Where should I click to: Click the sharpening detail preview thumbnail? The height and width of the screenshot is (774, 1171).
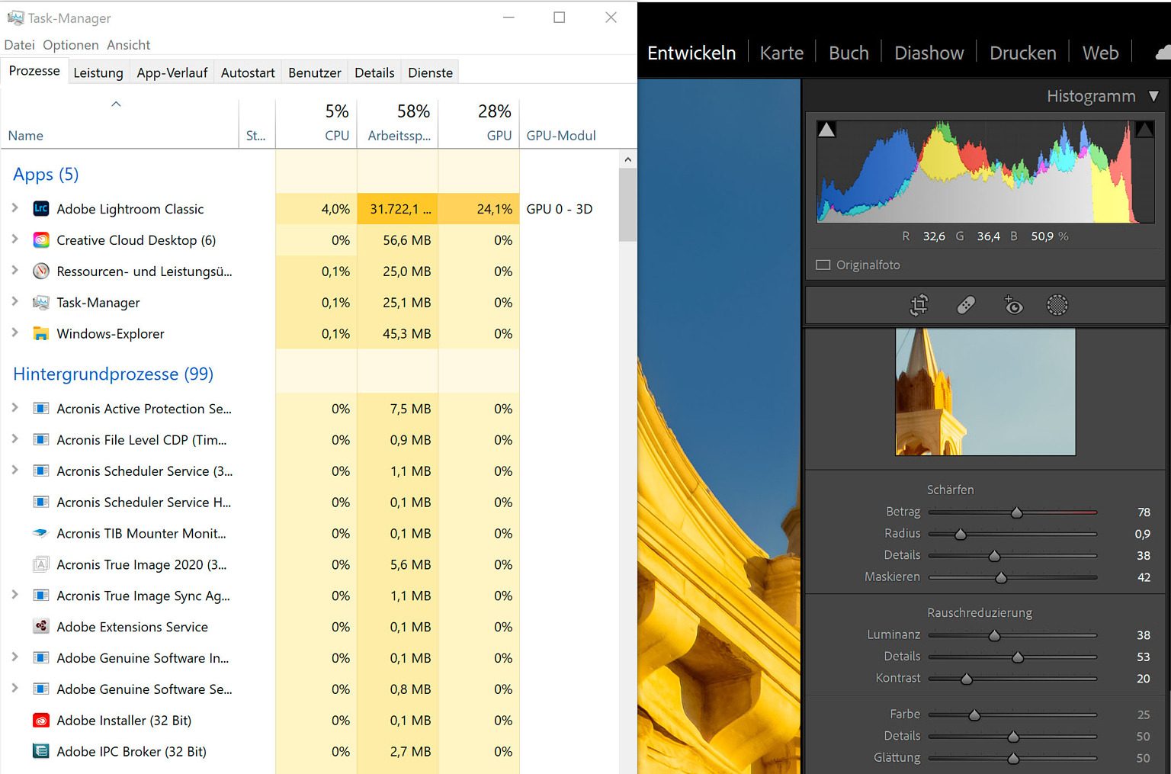985,392
